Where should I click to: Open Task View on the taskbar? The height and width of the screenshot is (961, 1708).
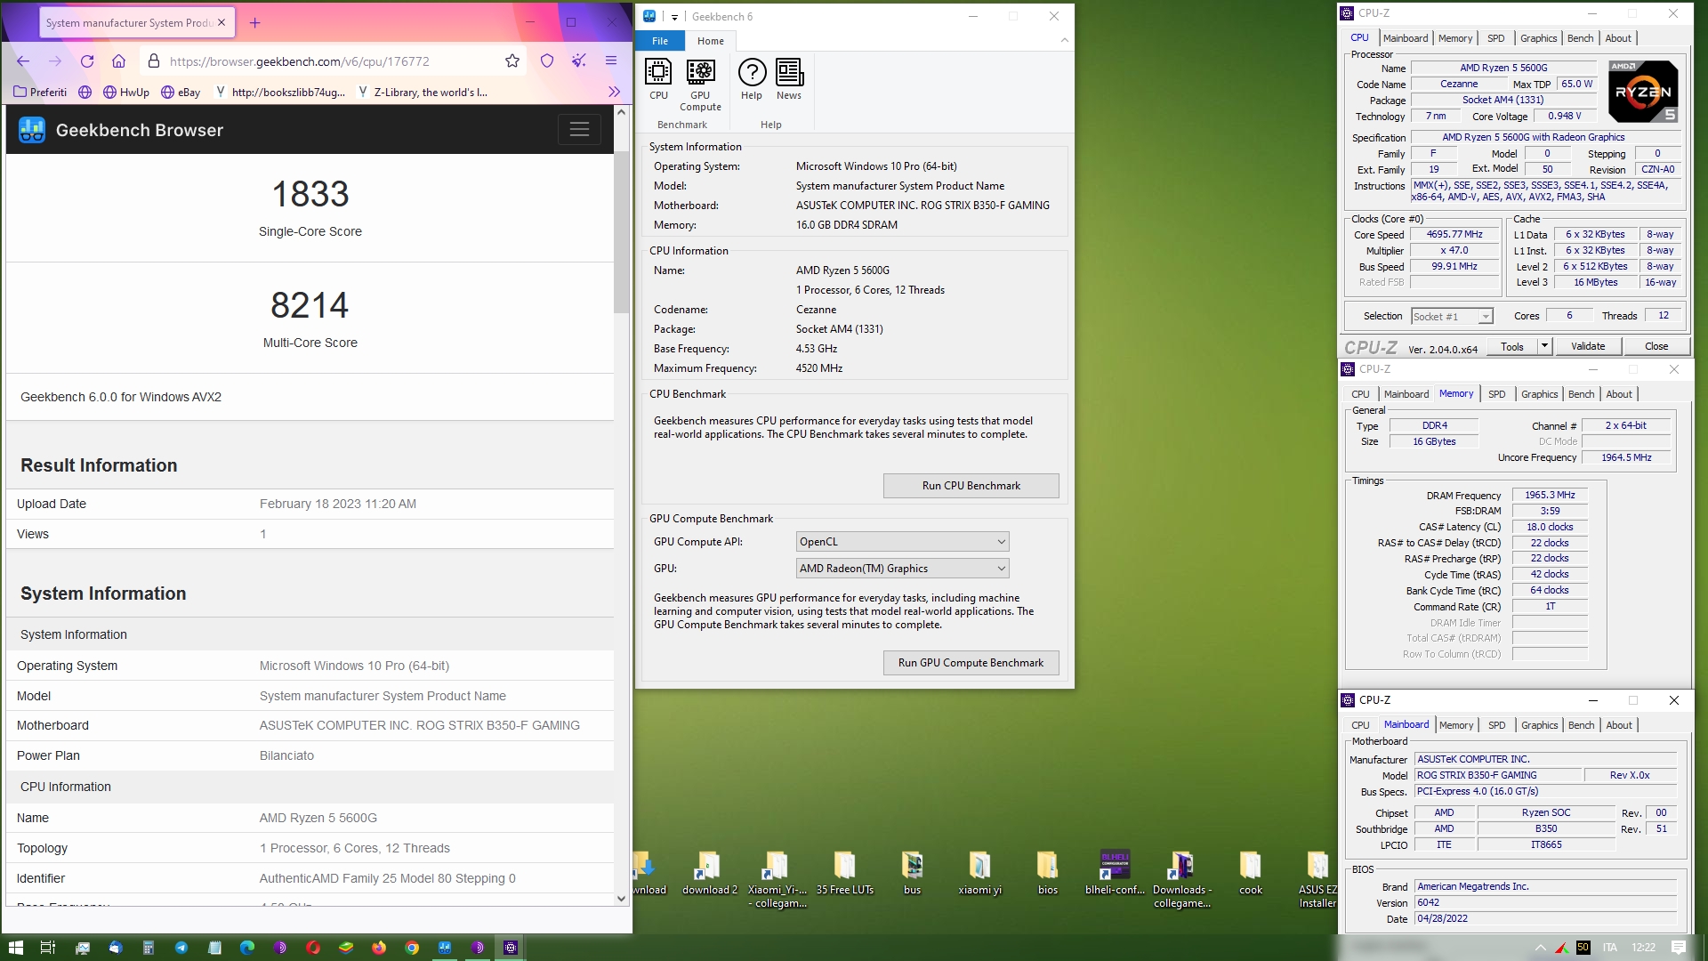(x=48, y=948)
